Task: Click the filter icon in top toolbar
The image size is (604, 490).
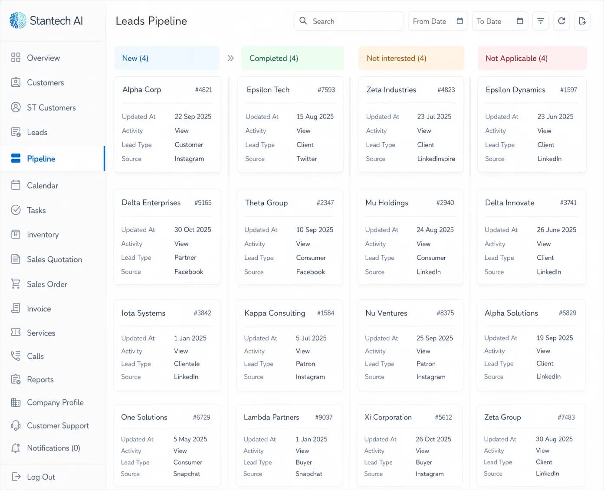Action: coord(541,21)
